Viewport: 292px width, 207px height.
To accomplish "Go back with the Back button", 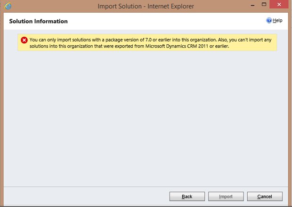I will pos(187,196).
